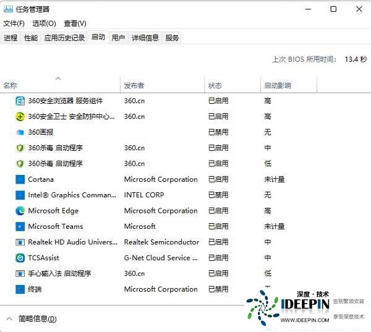The width and height of the screenshot is (371, 332).
Task: Click the 360安全卫士 安全防护中心 icon
Action: point(20,117)
